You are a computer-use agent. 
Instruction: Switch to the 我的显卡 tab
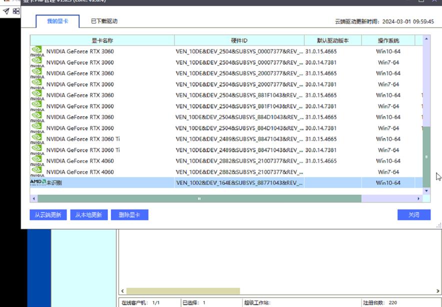(57, 21)
